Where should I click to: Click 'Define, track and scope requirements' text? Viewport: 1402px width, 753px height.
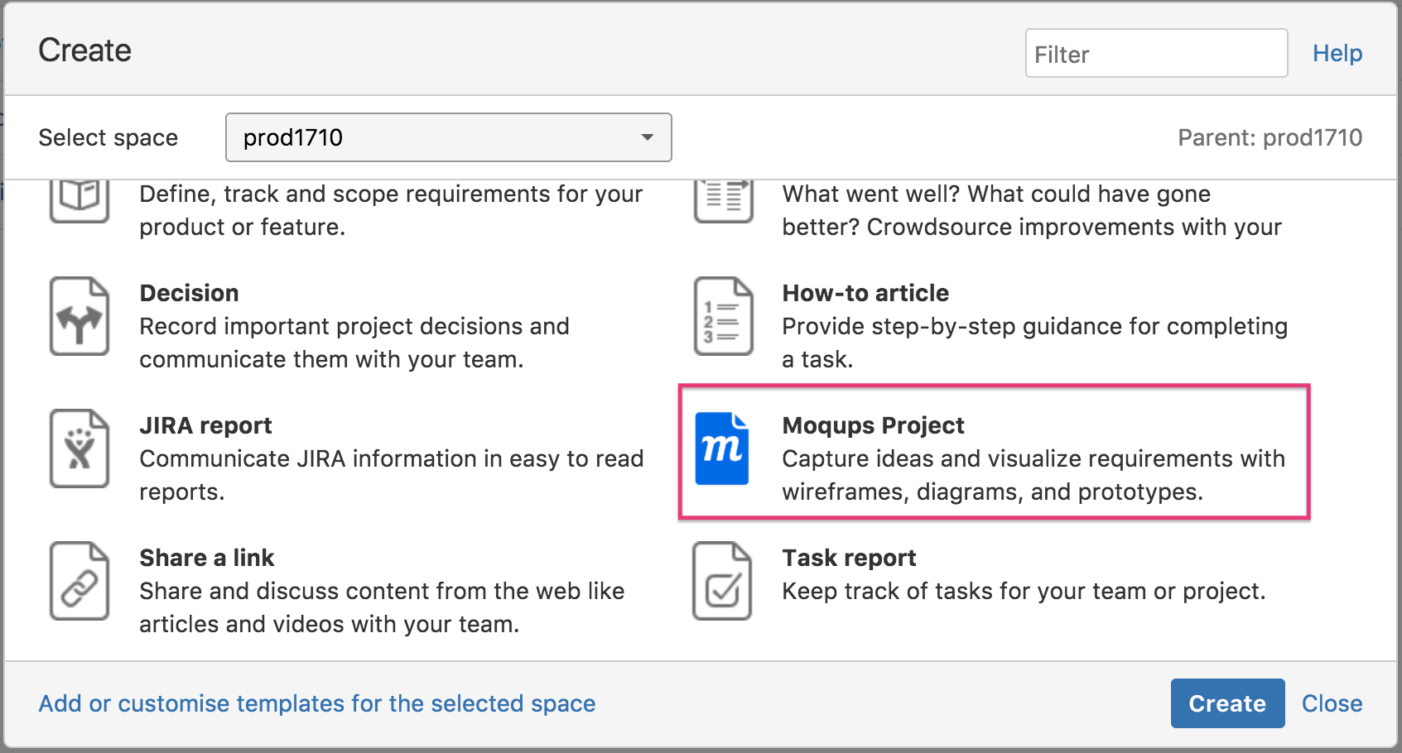(x=391, y=210)
